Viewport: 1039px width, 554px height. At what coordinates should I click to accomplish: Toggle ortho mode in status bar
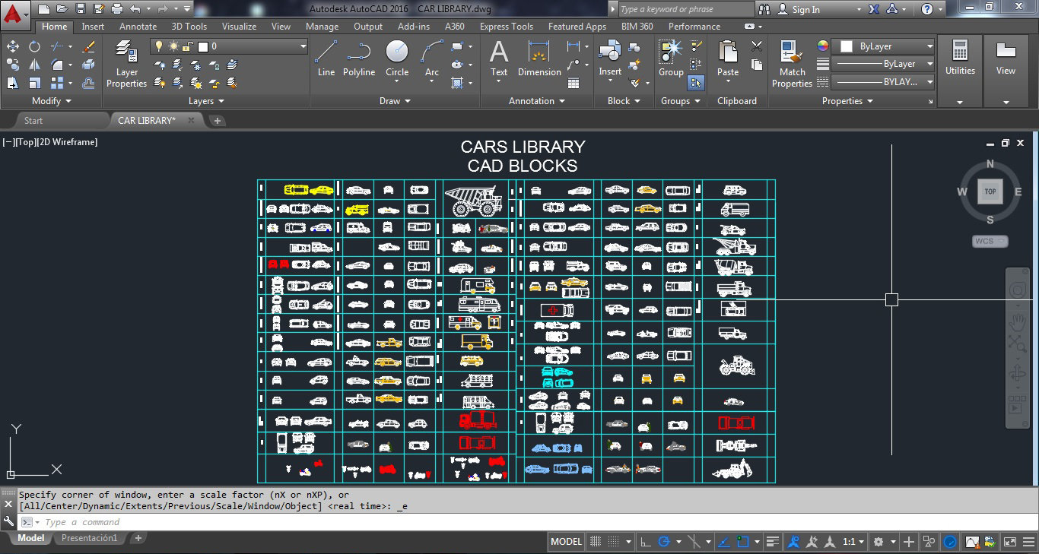click(x=647, y=541)
